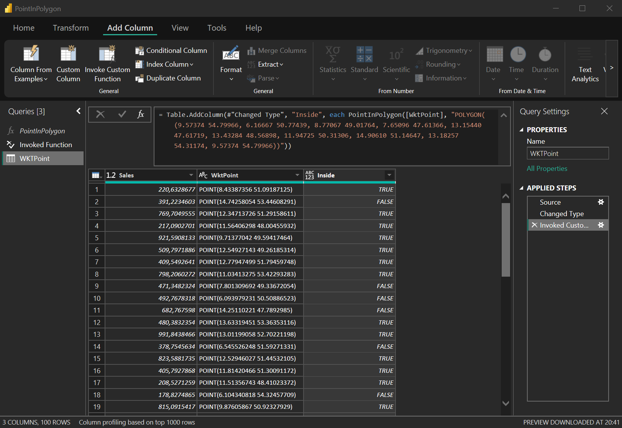Click the Merge Columns icon
This screenshot has height=428, width=622.
point(251,51)
